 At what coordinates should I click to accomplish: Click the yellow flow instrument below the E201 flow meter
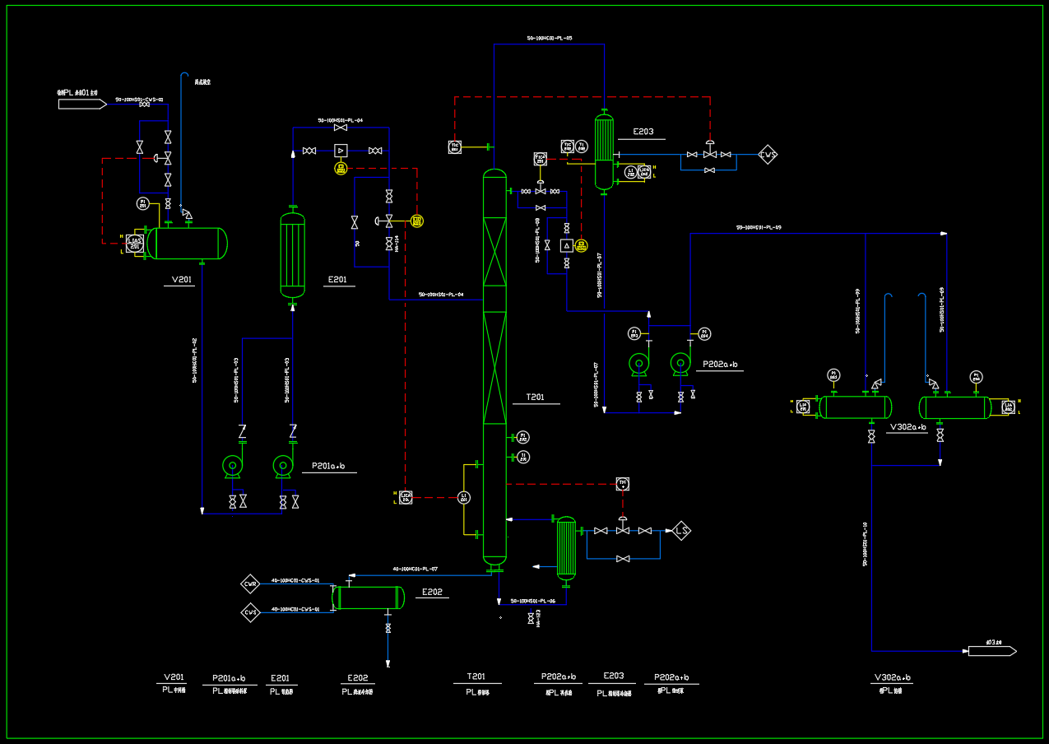point(341,169)
